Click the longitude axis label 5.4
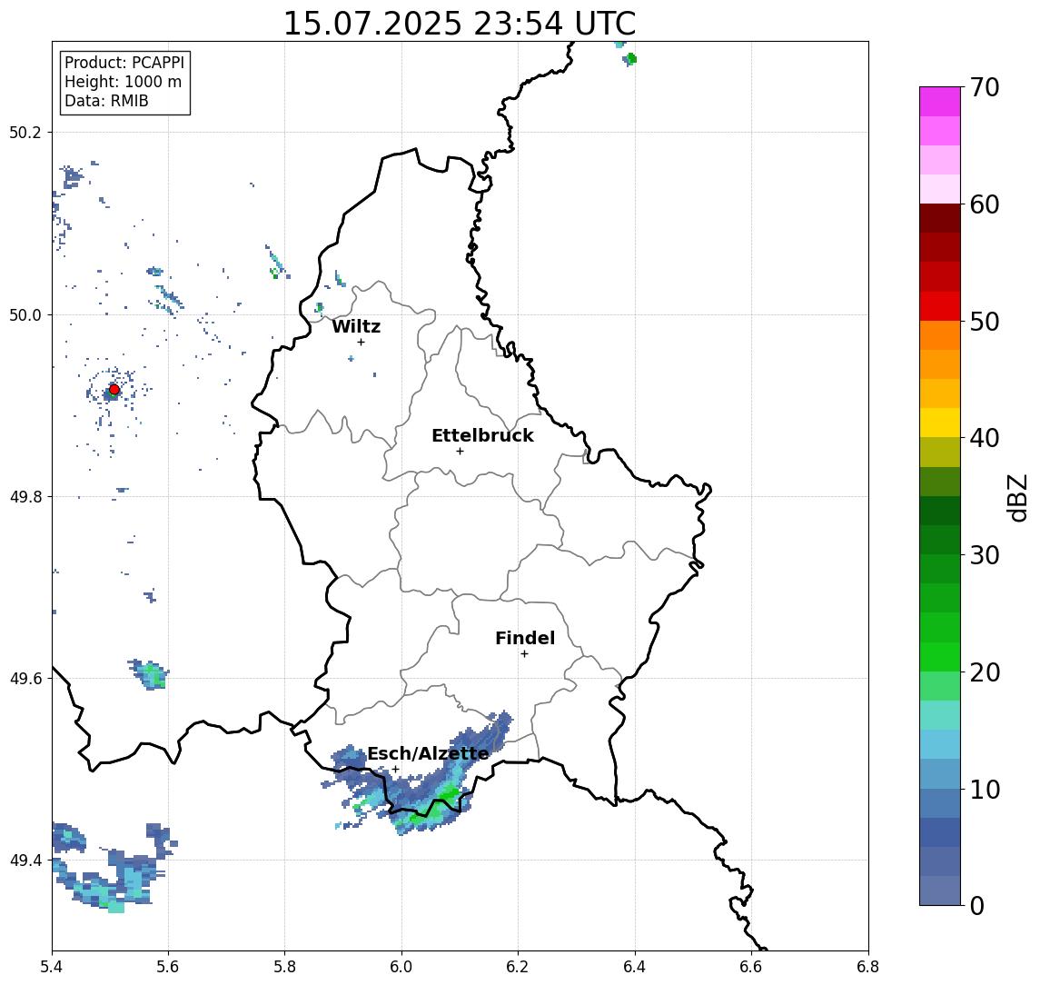 52,967
